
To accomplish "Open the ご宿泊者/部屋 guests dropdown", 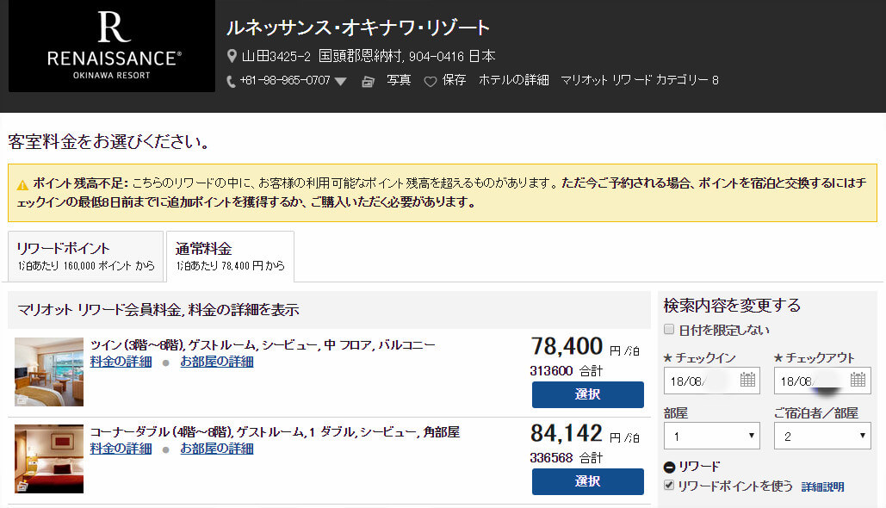I will coord(821,436).
